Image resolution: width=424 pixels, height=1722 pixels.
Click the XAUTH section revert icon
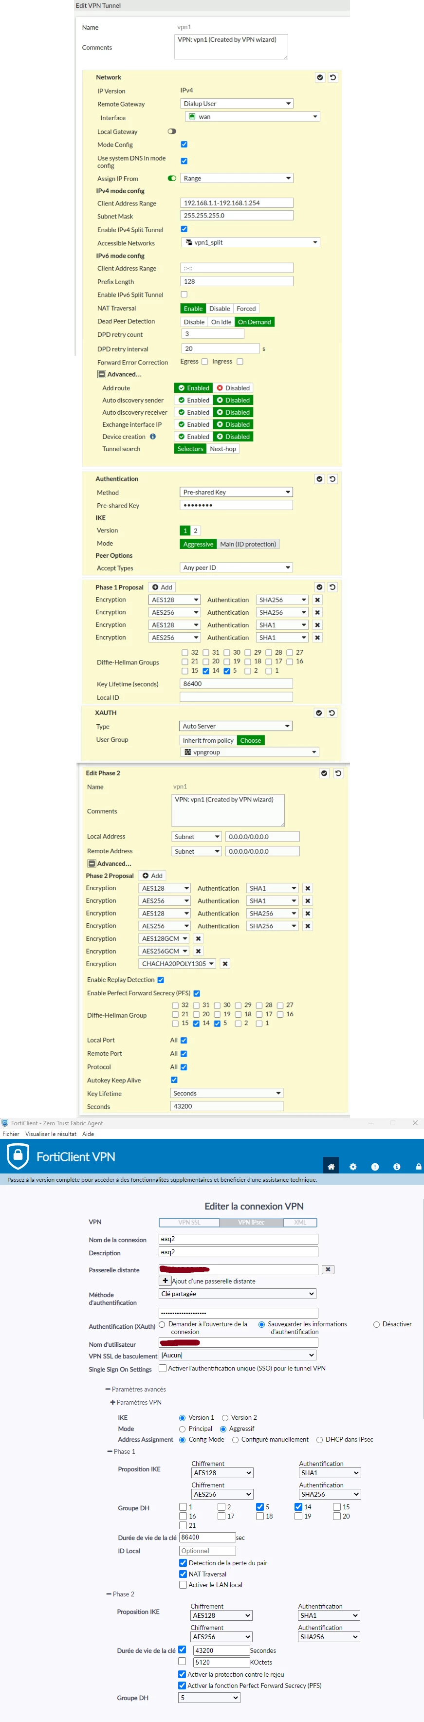332,713
